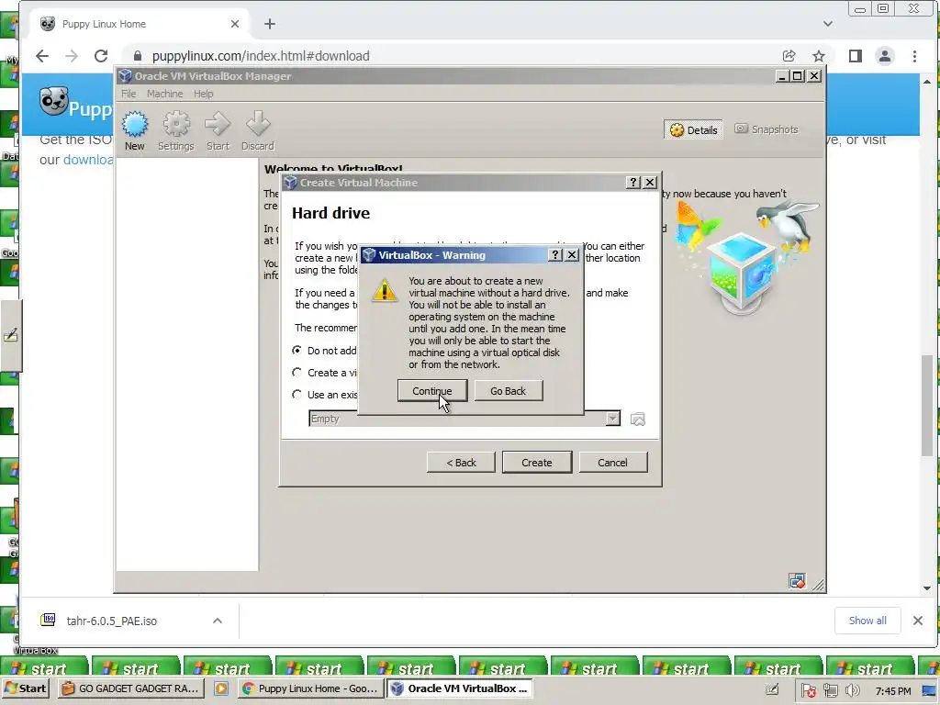940x705 pixels.
Task: Open Settings in the VirtualBox toolbar
Action: pos(175,130)
